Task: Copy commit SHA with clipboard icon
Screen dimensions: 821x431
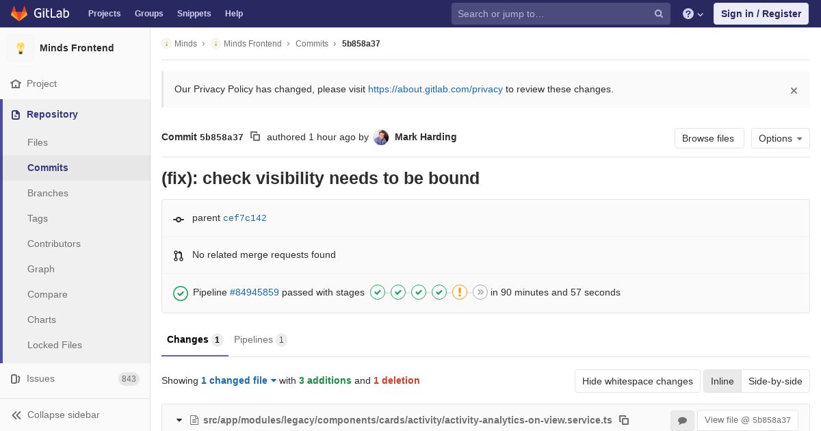Action: click(x=255, y=137)
